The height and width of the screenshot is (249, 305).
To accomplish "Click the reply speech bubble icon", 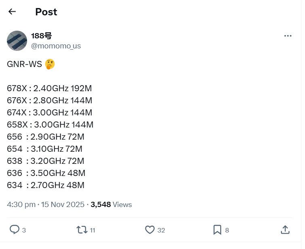I will [x=15, y=230].
